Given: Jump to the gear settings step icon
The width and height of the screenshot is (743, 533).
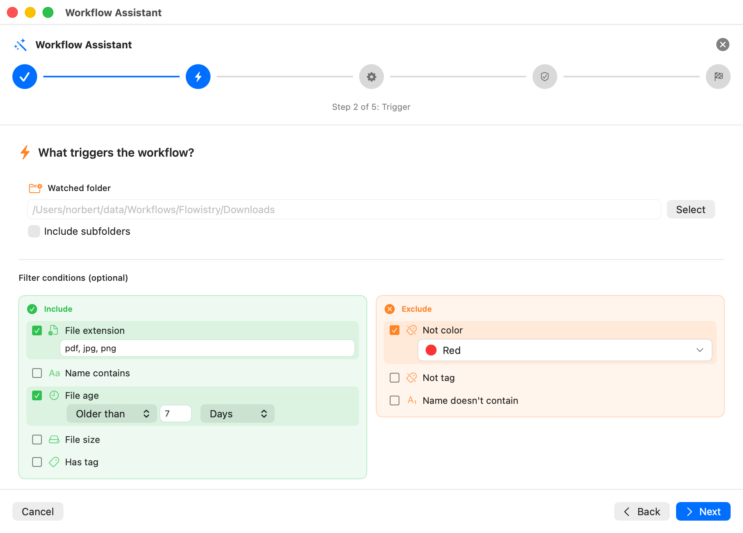Looking at the screenshot, I should pos(371,77).
